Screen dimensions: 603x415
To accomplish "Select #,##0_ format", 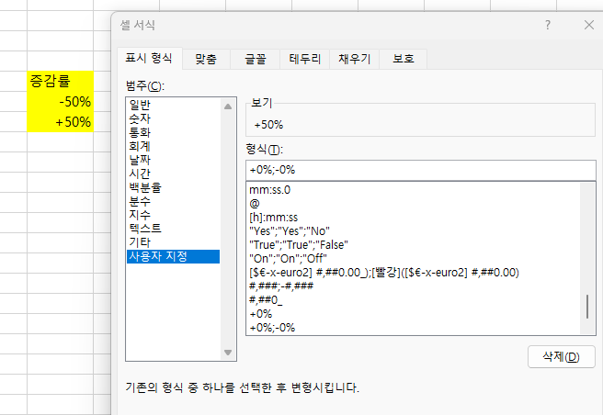I will (x=414, y=300).
